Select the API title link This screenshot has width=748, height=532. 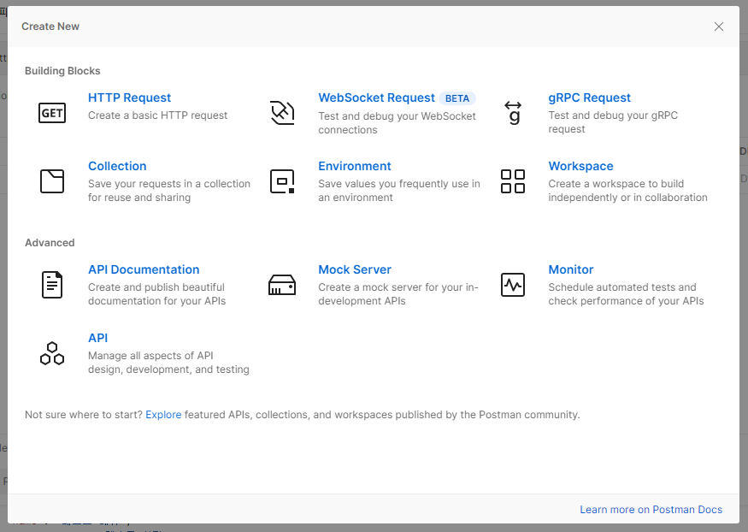(x=97, y=338)
